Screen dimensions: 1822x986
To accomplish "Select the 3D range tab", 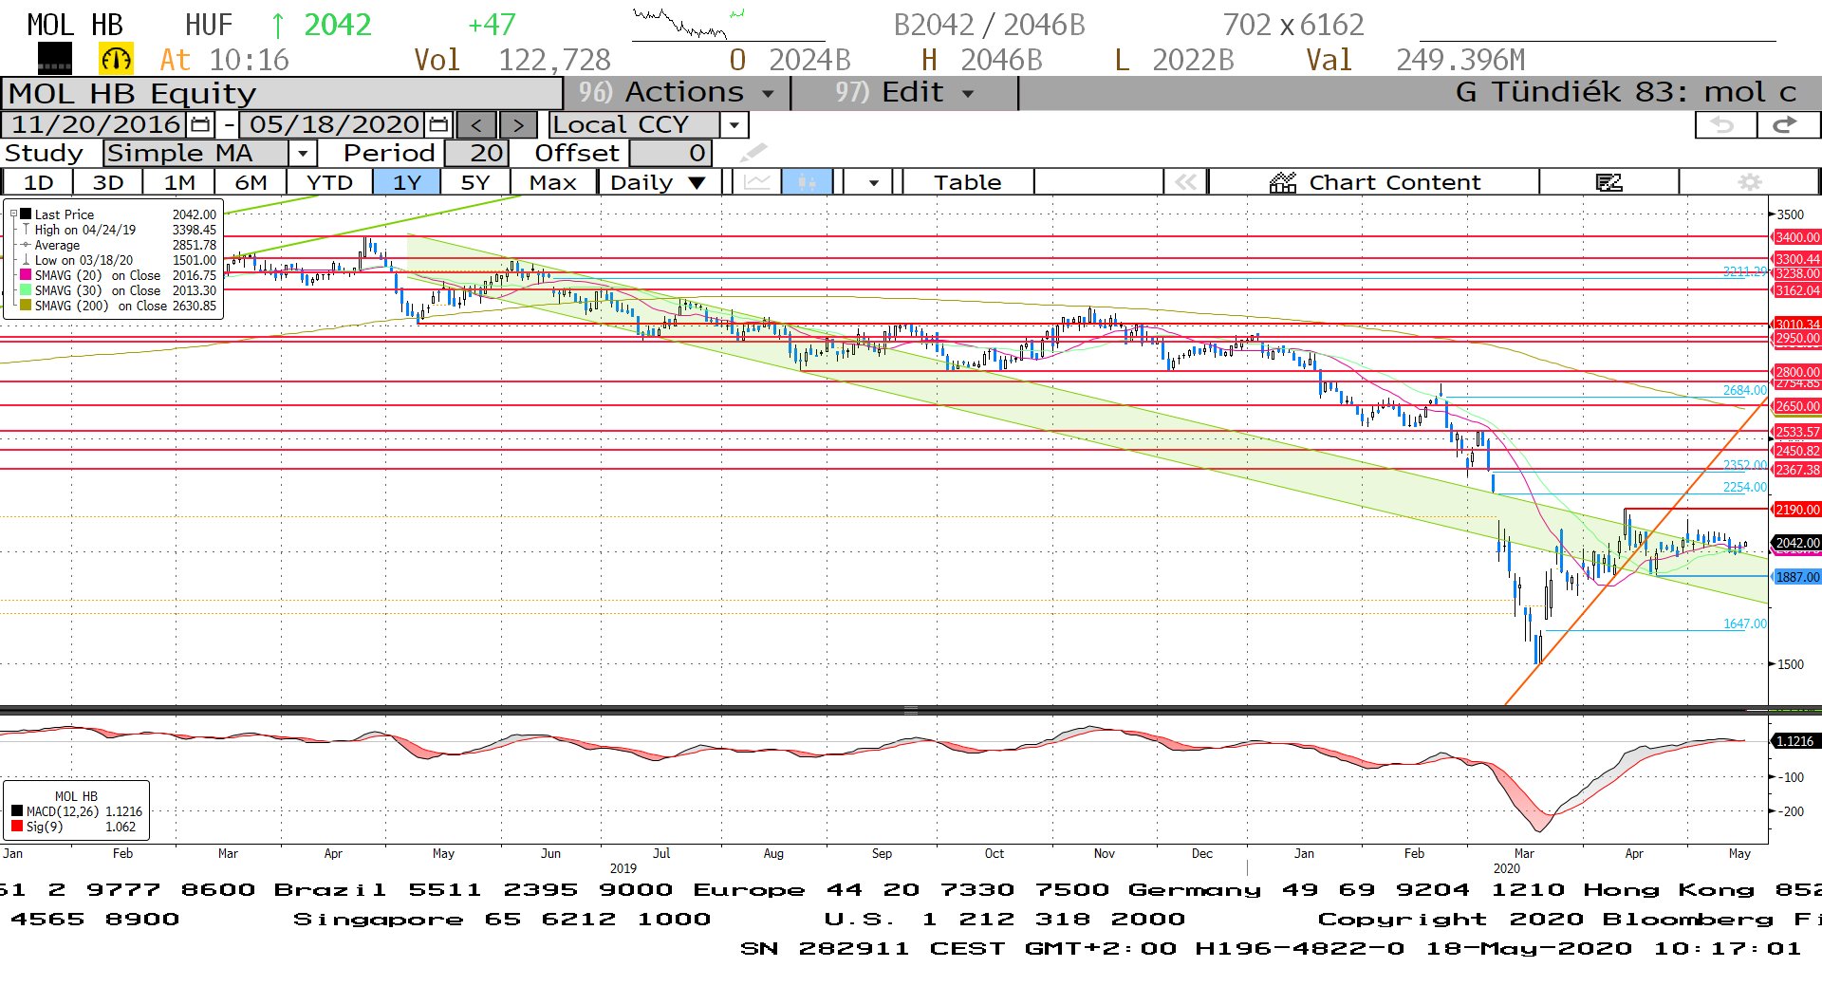I will 108,182.
